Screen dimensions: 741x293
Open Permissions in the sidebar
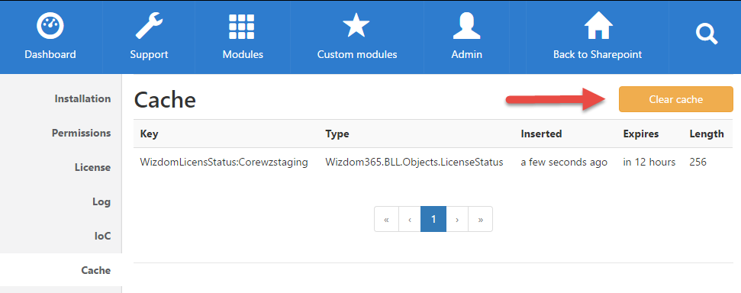click(x=82, y=134)
